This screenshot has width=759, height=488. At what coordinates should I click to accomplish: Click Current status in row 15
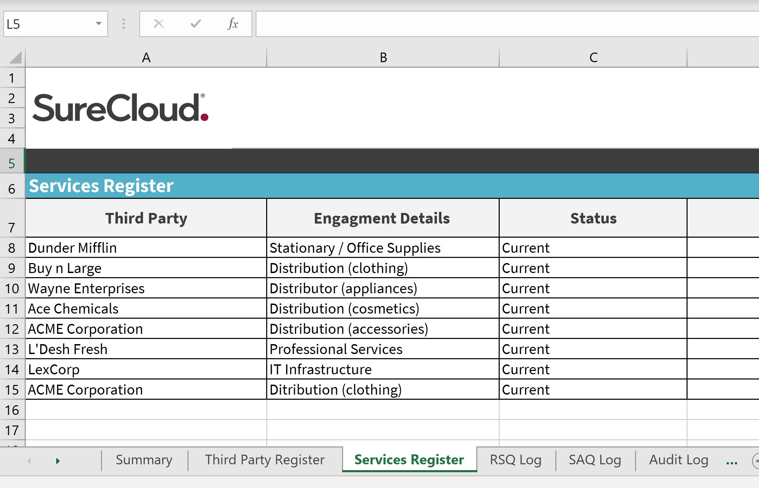pos(593,389)
